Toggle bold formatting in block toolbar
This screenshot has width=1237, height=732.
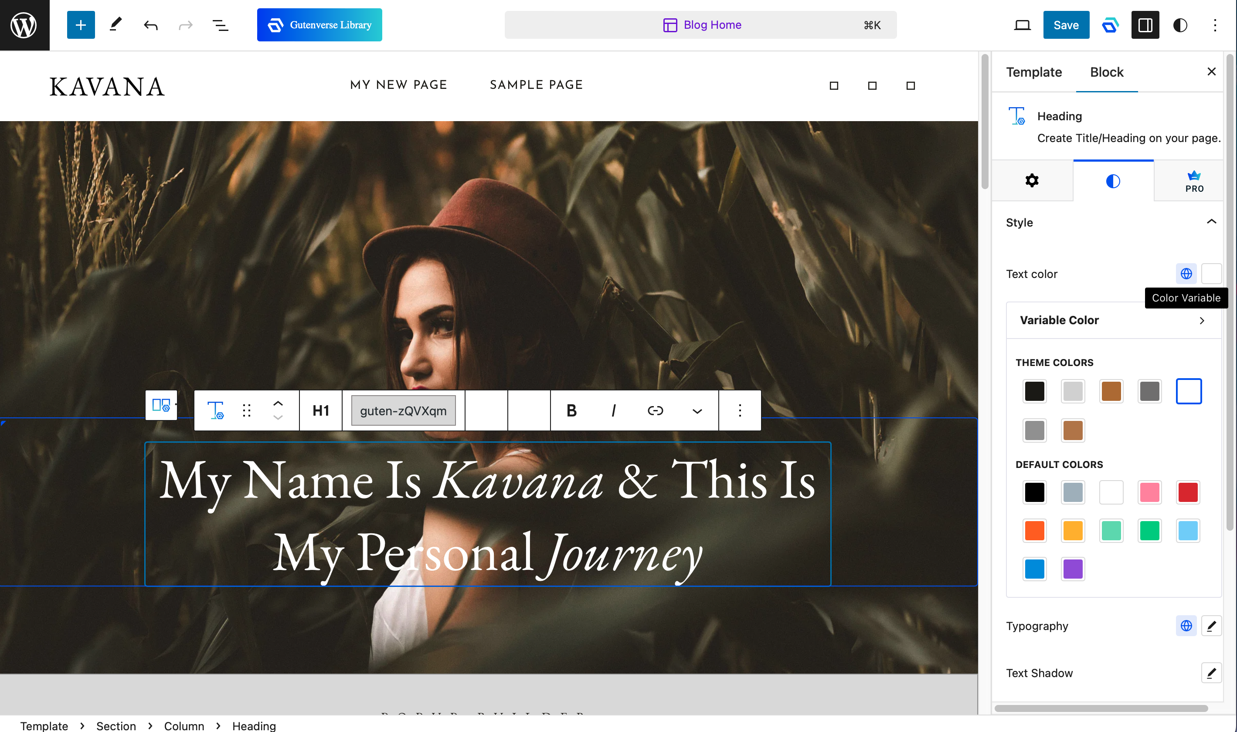(571, 410)
